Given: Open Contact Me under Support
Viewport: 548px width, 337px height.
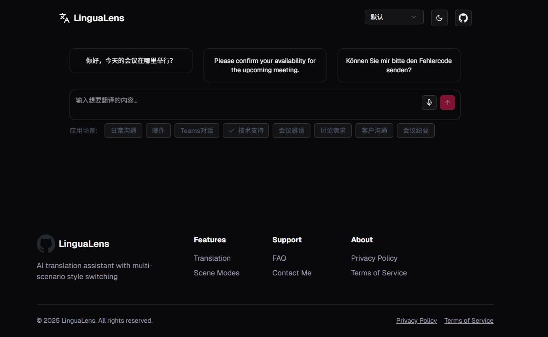Looking at the screenshot, I should tap(292, 273).
